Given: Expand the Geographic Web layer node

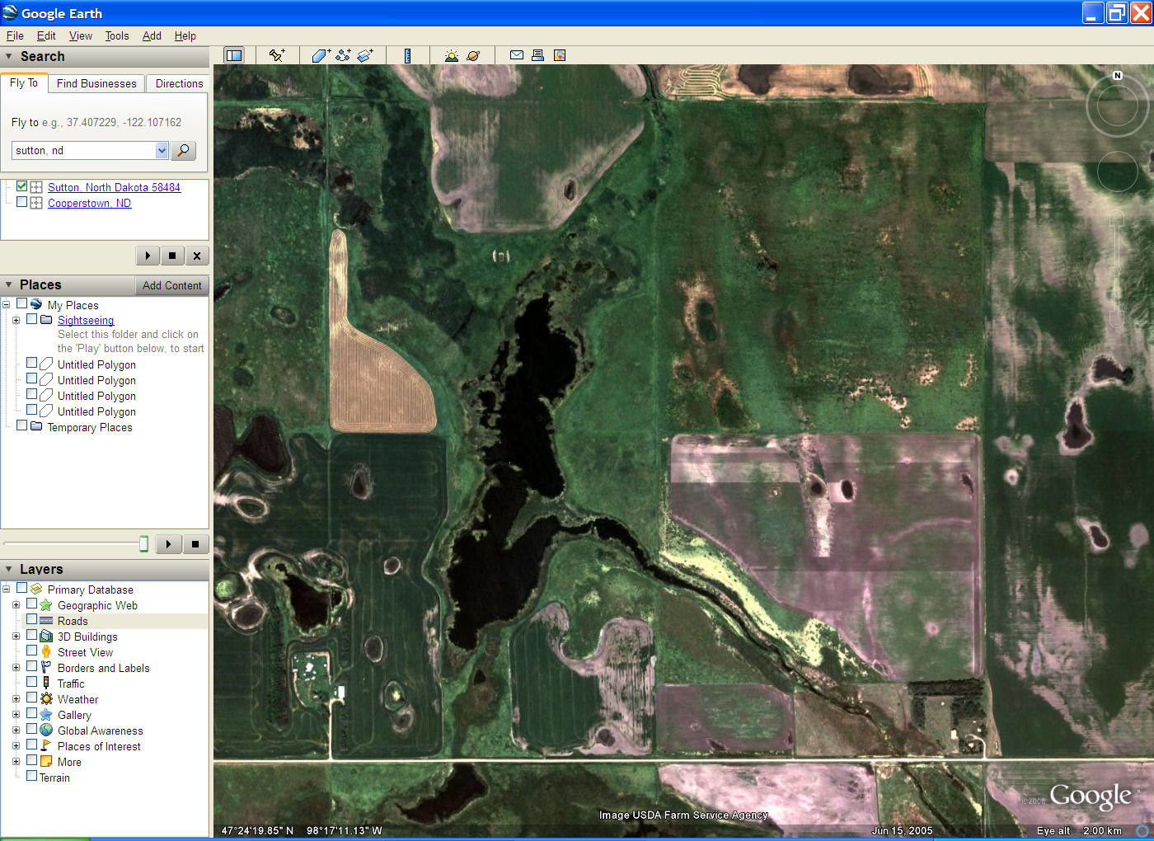Looking at the screenshot, I should click(x=16, y=604).
